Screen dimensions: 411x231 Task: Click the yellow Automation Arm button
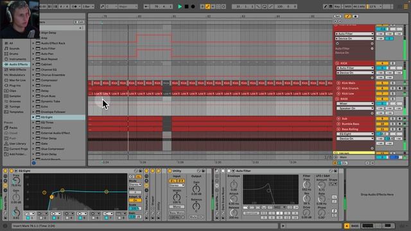click(x=207, y=6)
